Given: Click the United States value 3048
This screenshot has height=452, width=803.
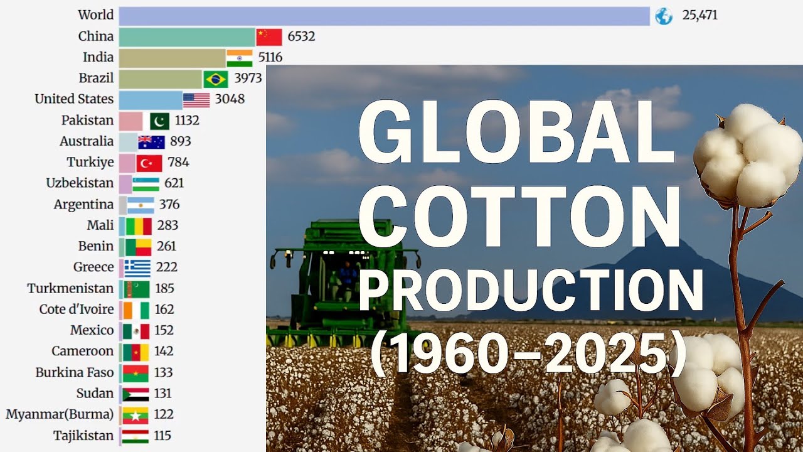Looking at the screenshot, I should pyautogui.click(x=229, y=100).
